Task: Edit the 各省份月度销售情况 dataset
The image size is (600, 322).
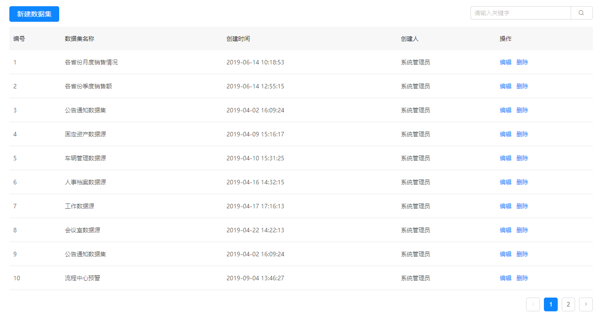Action: click(506, 62)
